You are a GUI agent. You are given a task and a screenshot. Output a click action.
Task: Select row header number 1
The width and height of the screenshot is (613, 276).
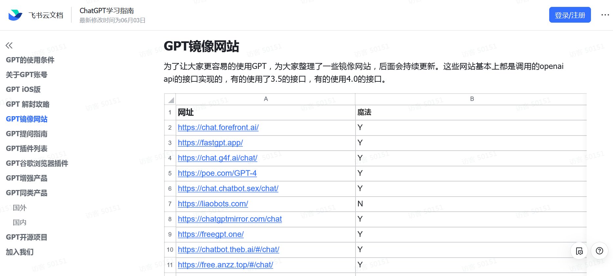point(170,113)
